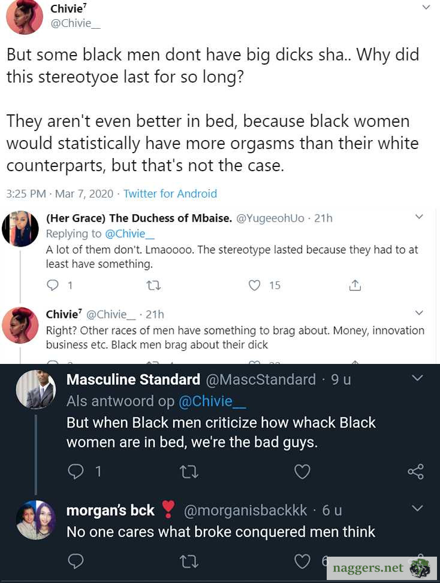Retweet the Duchess of Mbaise reply
The image size is (440, 583).
(x=154, y=286)
